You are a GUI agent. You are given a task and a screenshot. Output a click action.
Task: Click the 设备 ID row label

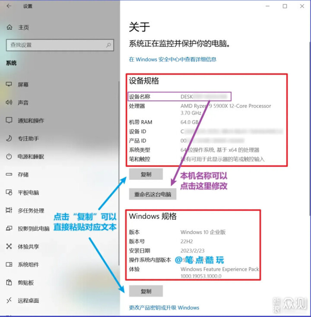pyautogui.click(x=137, y=131)
